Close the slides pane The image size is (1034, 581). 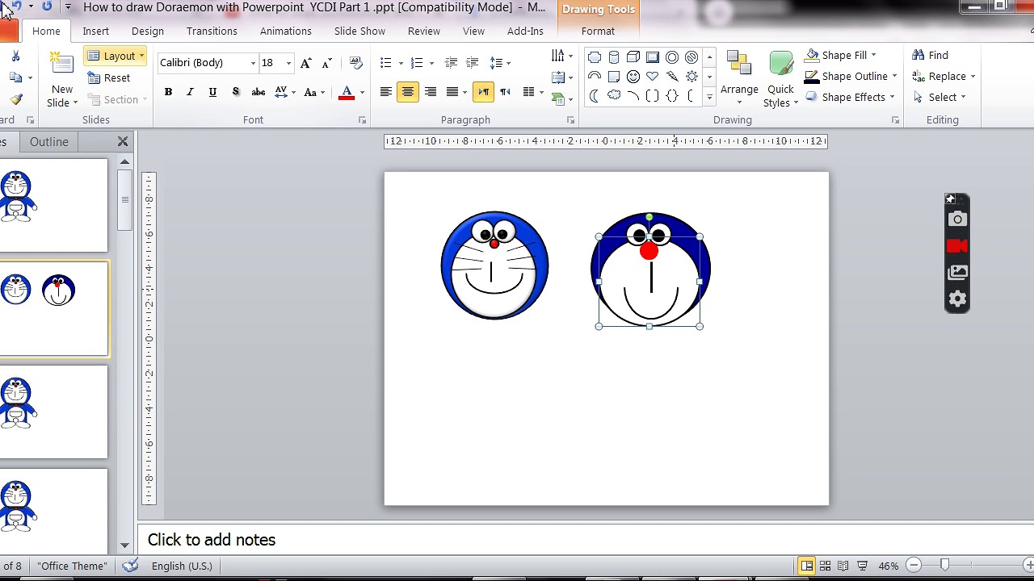pyautogui.click(x=123, y=142)
